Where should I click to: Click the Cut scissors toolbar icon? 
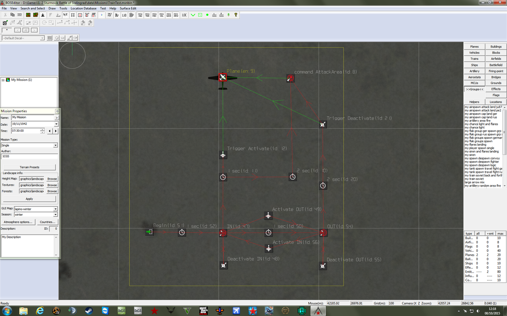(5, 15)
